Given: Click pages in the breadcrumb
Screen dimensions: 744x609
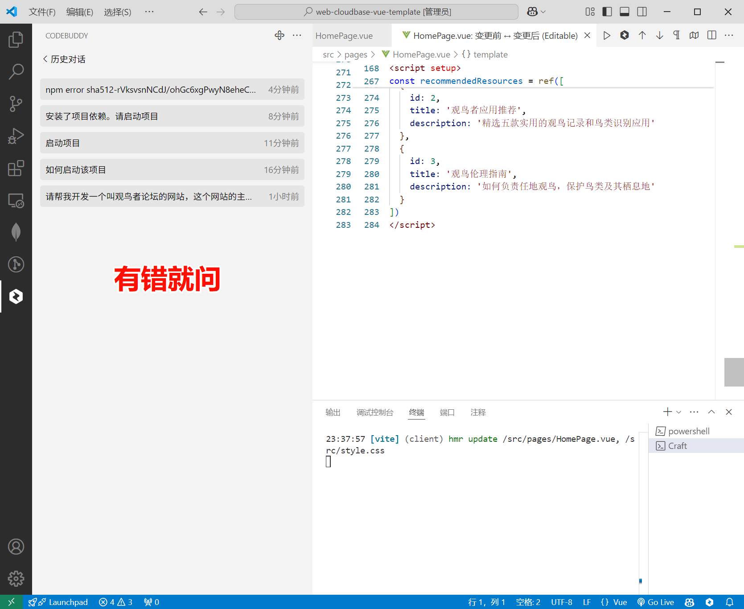Looking at the screenshot, I should click(x=356, y=54).
